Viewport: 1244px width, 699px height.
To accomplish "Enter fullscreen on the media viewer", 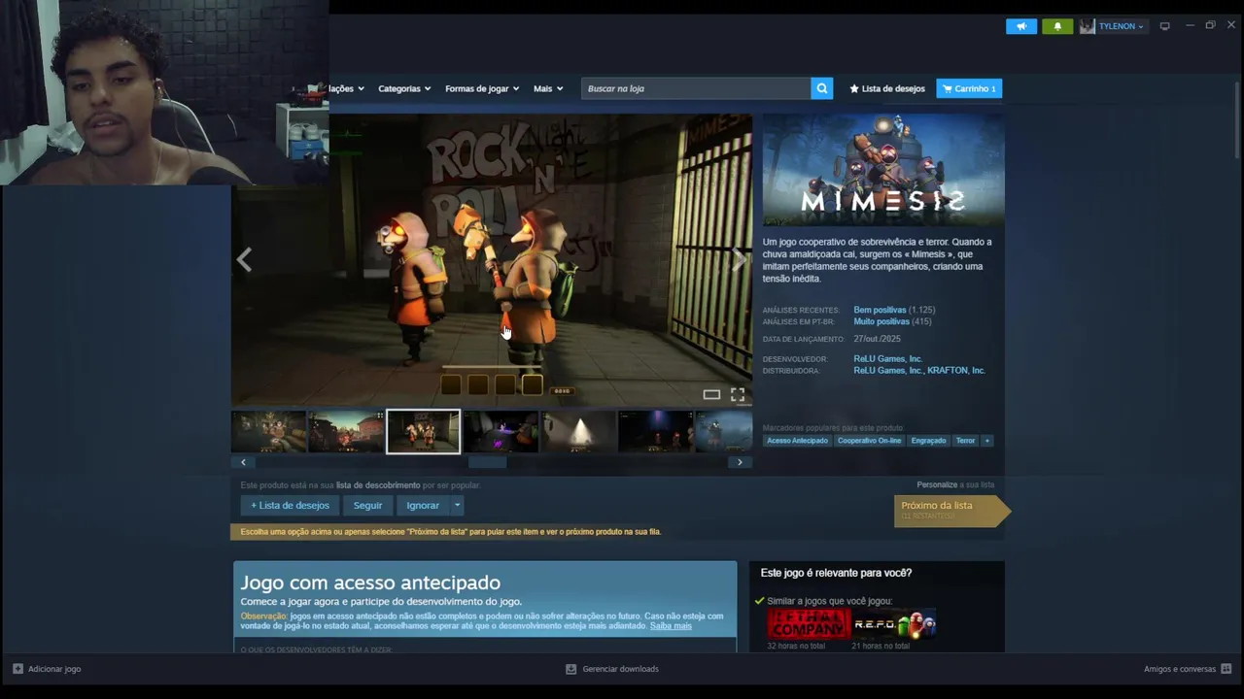I will click(x=738, y=394).
